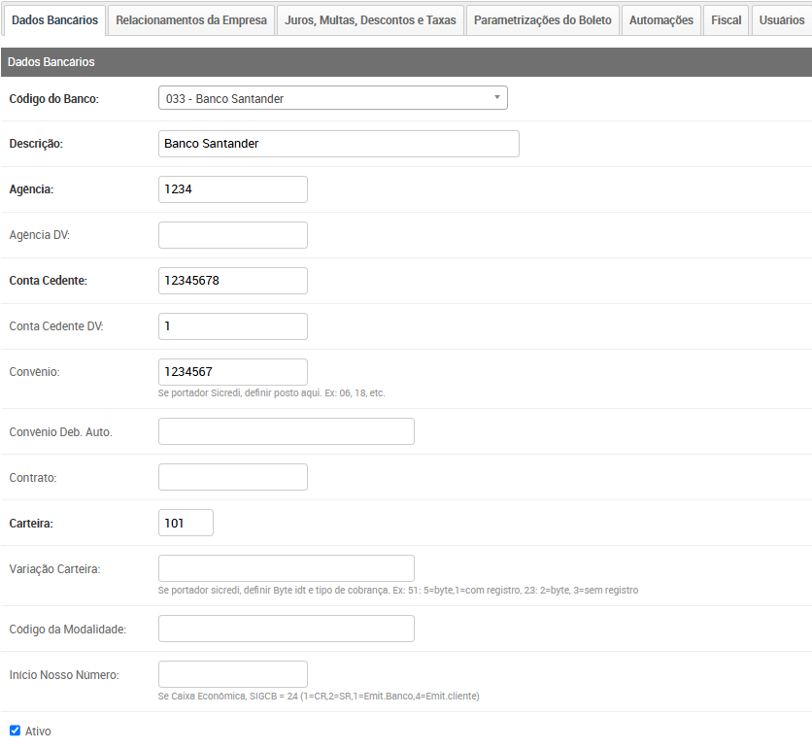This screenshot has height=749, width=812.
Task: Focus the Início Nosso Número field
Action: [x=232, y=674]
